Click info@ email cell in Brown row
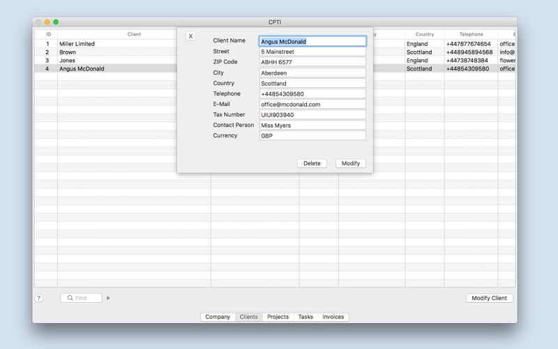 pyautogui.click(x=507, y=52)
